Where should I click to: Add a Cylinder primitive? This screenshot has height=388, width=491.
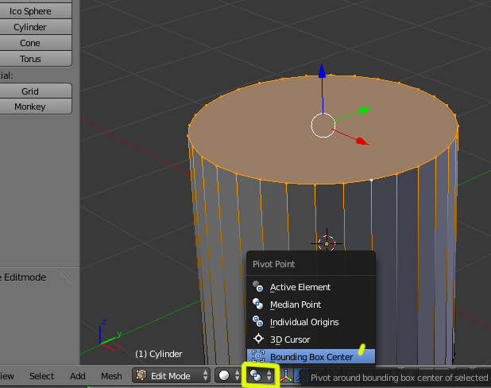[x=36, y=27]
